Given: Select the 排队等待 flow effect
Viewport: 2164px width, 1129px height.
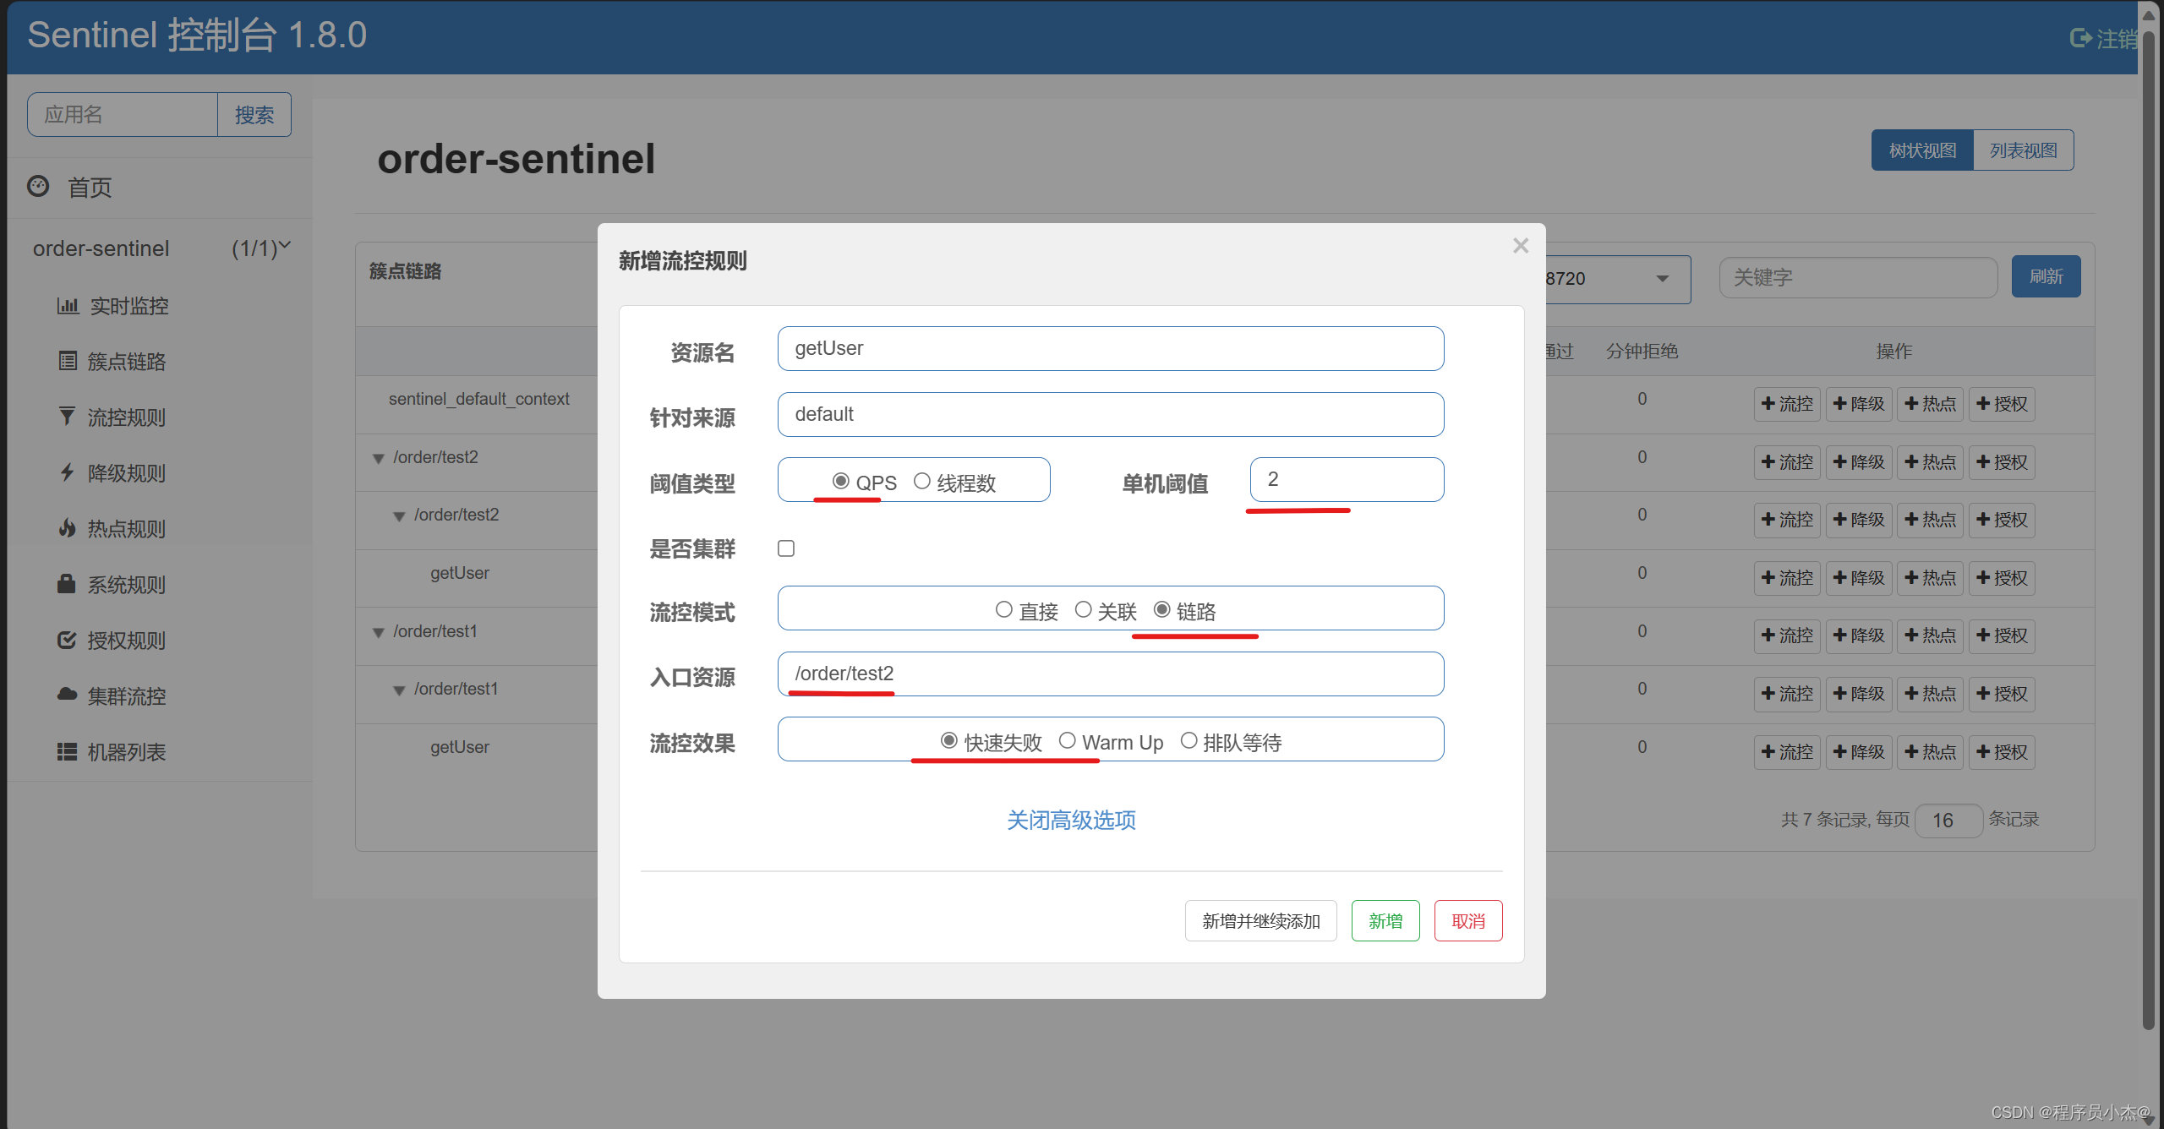Looking at the screenshot, I should (1189, 740).
